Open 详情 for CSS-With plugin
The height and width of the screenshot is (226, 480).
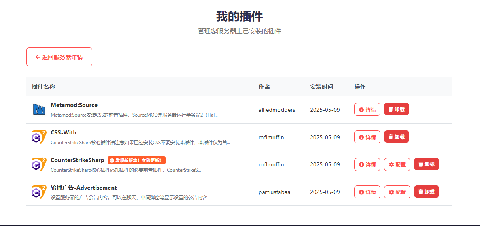[367, 137]
